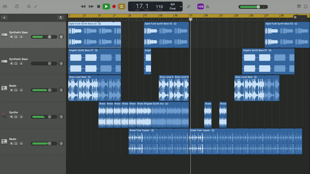Click bar 25 on the timeline ruler
The height and width of the screenshot is (174, 310).
coord(251,15)
